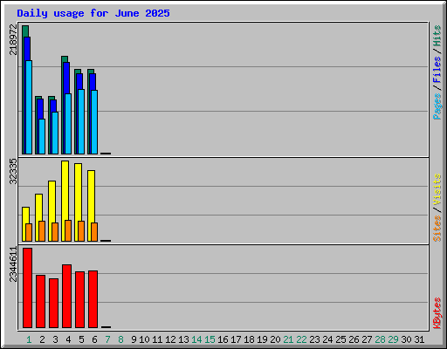Image resolution: width=447 pixels, height=349 pixels.
Task: Select the orange Sites bar for day 2
Action: [x=42, y=231]
